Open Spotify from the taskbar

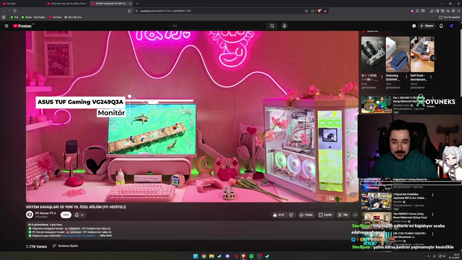pos(252,256)
